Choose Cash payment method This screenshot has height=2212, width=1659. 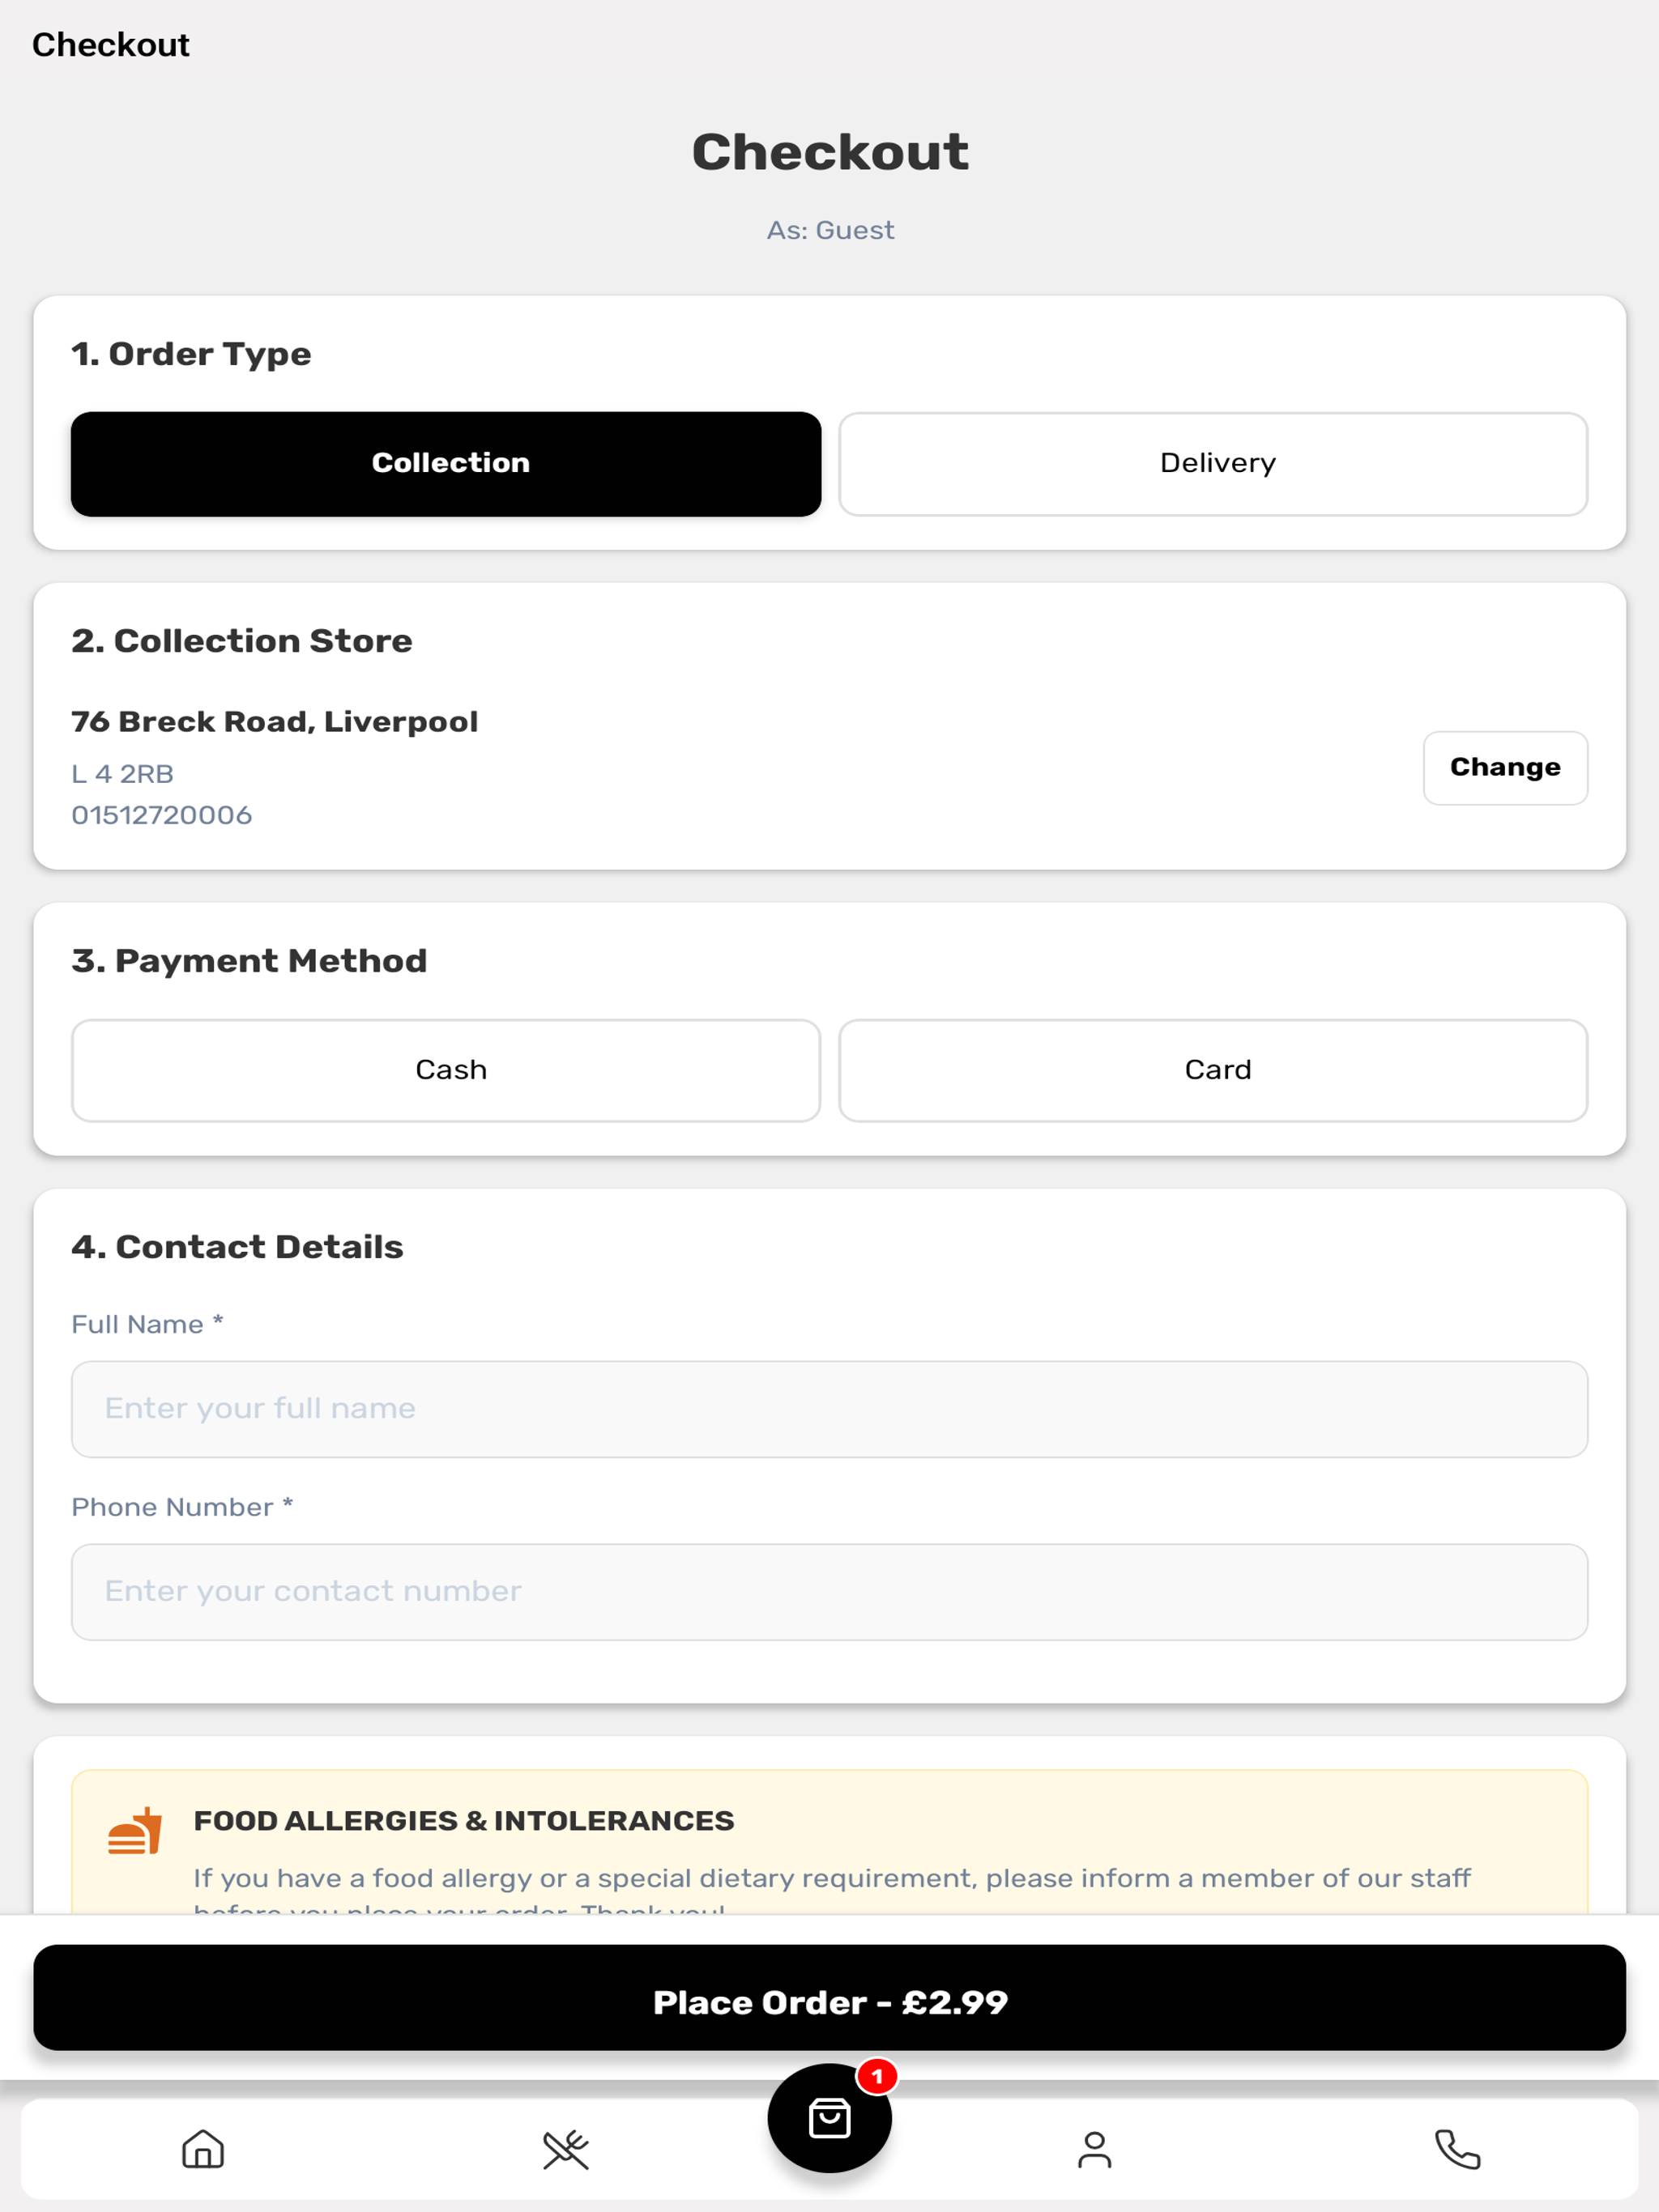tap(446, 1070)
